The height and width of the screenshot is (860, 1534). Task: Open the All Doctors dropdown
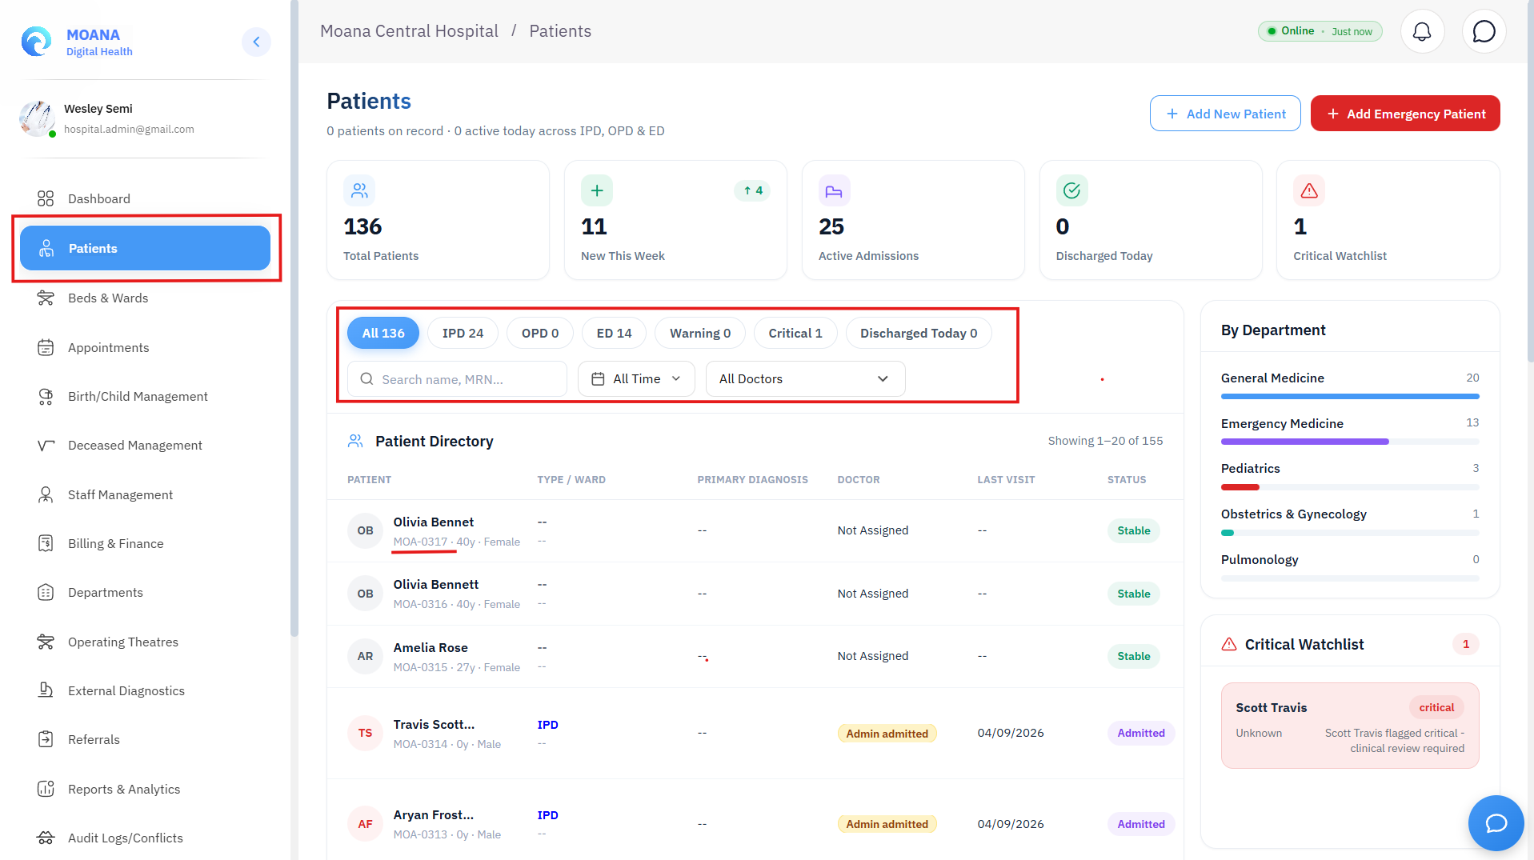point(805,379)
